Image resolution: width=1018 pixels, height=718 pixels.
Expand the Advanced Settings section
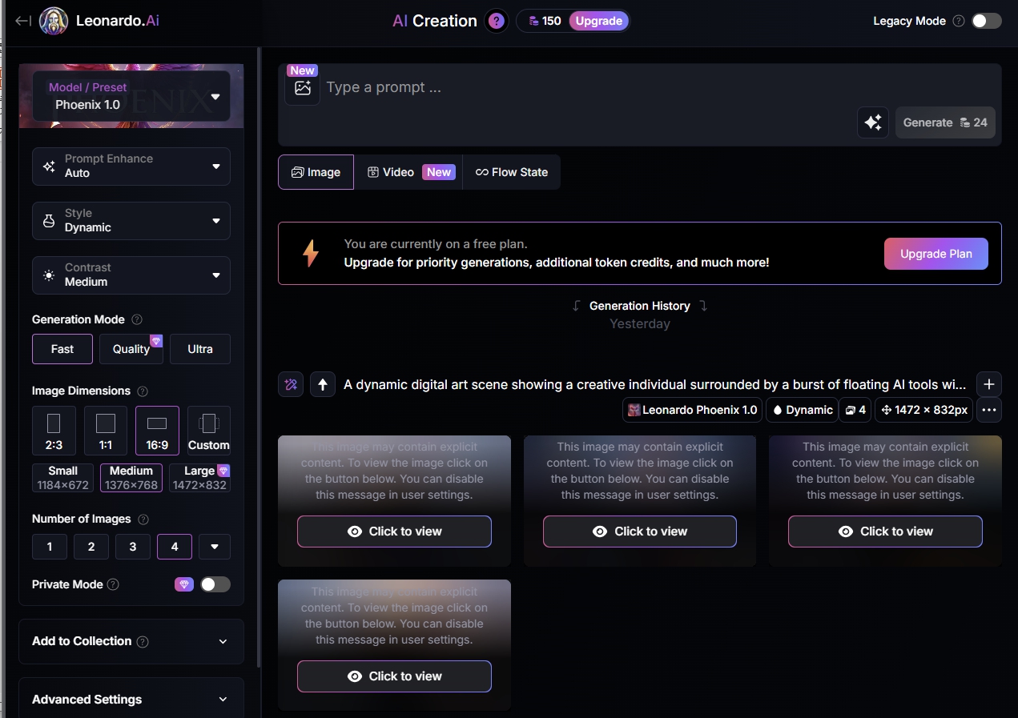(131, 699)
